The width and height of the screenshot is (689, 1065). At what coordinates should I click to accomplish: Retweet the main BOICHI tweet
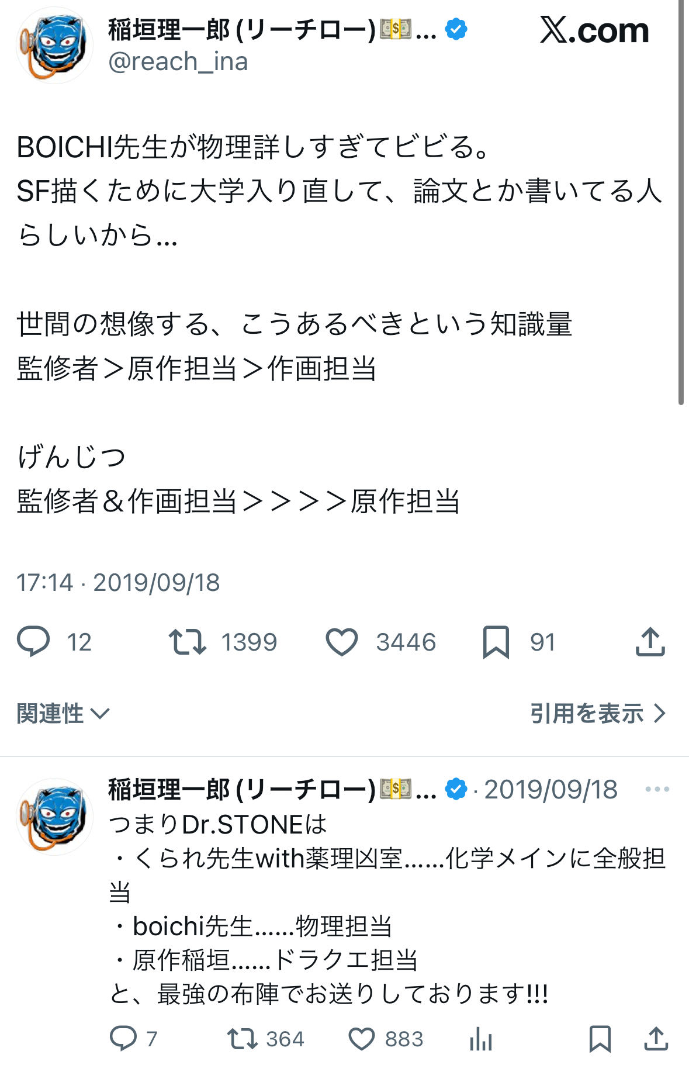pos(187,641)
